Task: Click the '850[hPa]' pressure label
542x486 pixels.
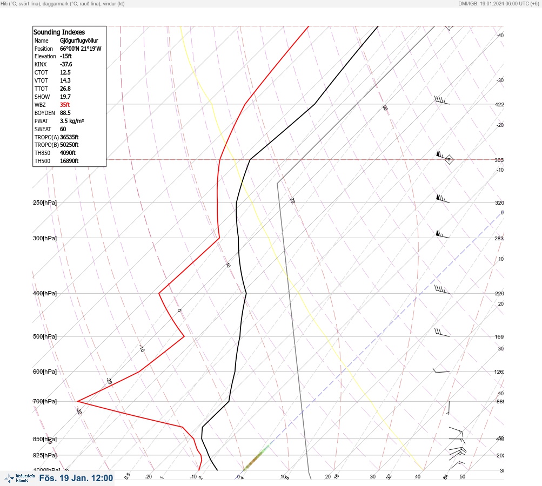Action: point(45,439)
